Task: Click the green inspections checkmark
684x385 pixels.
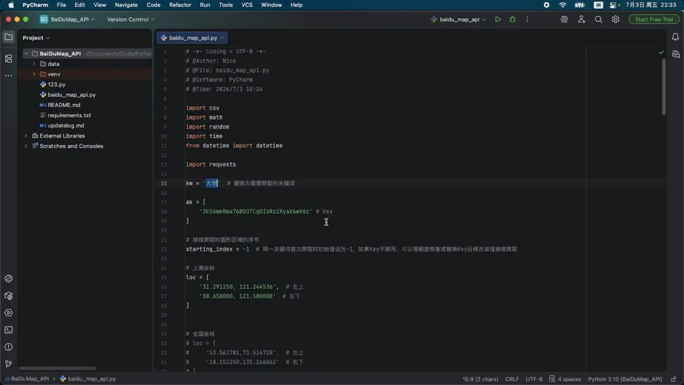Action: coord(661,52)
